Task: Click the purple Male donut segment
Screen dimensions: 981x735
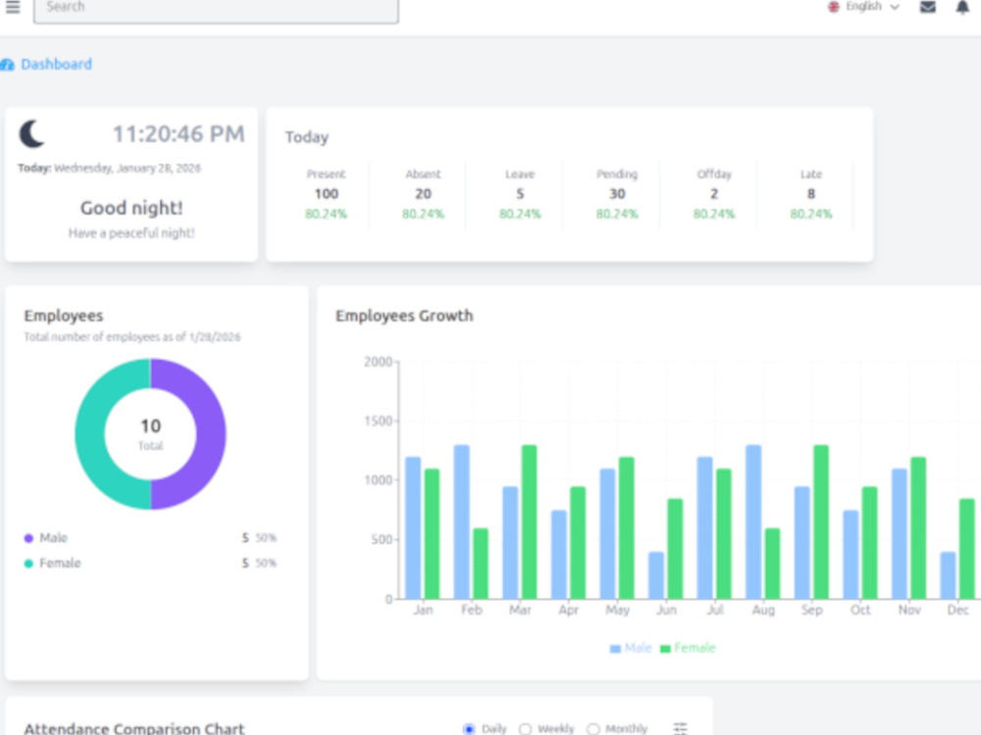Action: (x=210, y=434)
